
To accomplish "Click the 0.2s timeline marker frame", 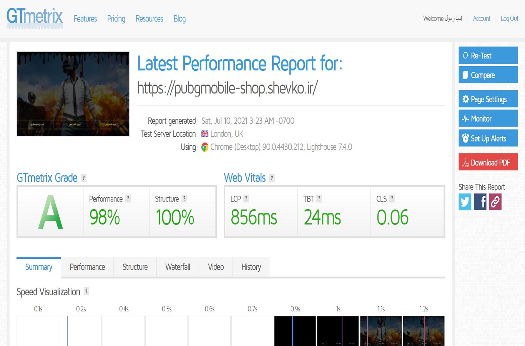I will click(x=81, y=331).
